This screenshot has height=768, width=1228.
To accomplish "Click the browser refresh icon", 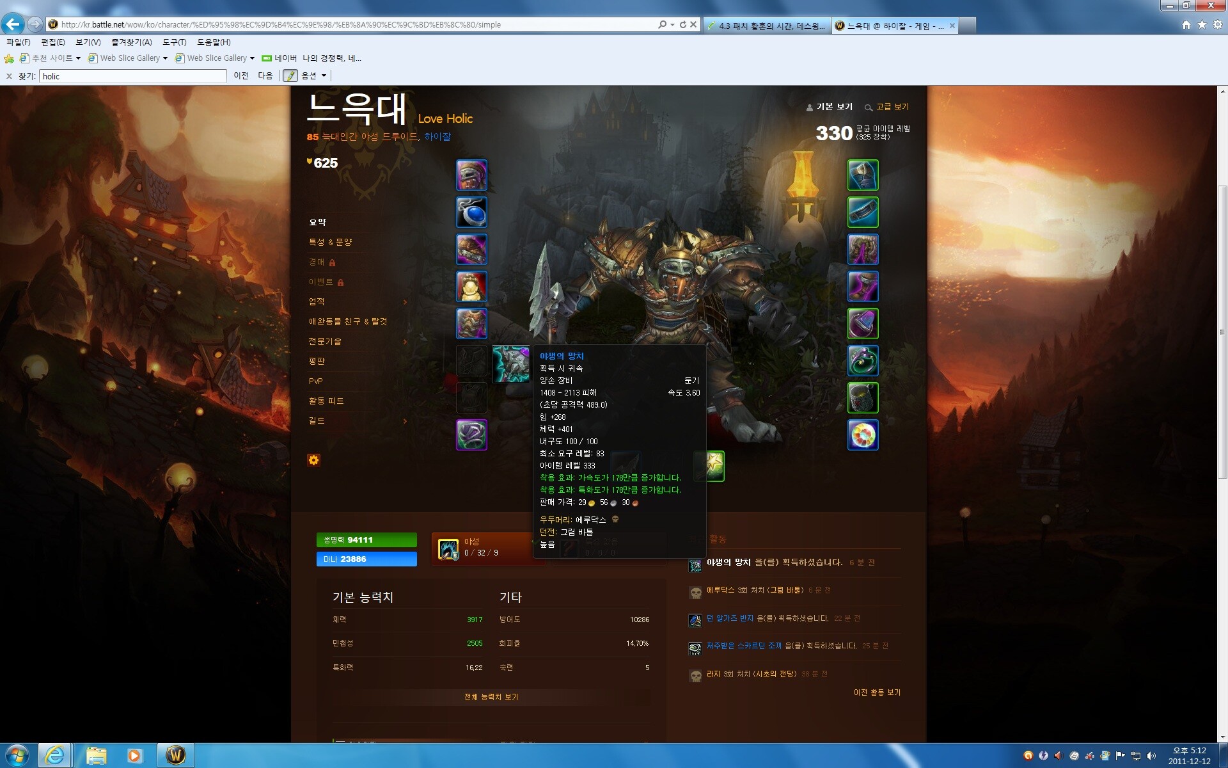I will (x=682, y=24).
